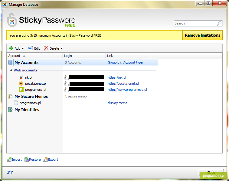Screen dimensions: 229x181
Task: Select programosy.pl web account entry
Action: (36, 90)
